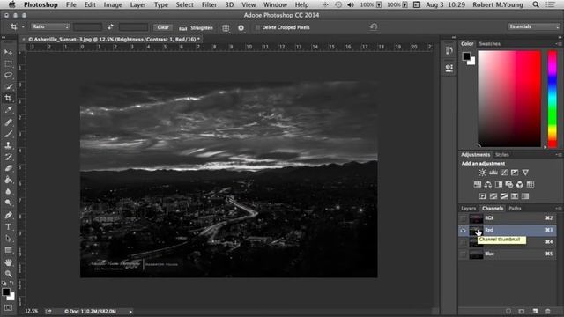
Task: Open additional crop settings gear
Action: pyautogui.click(x=241, y=27)
